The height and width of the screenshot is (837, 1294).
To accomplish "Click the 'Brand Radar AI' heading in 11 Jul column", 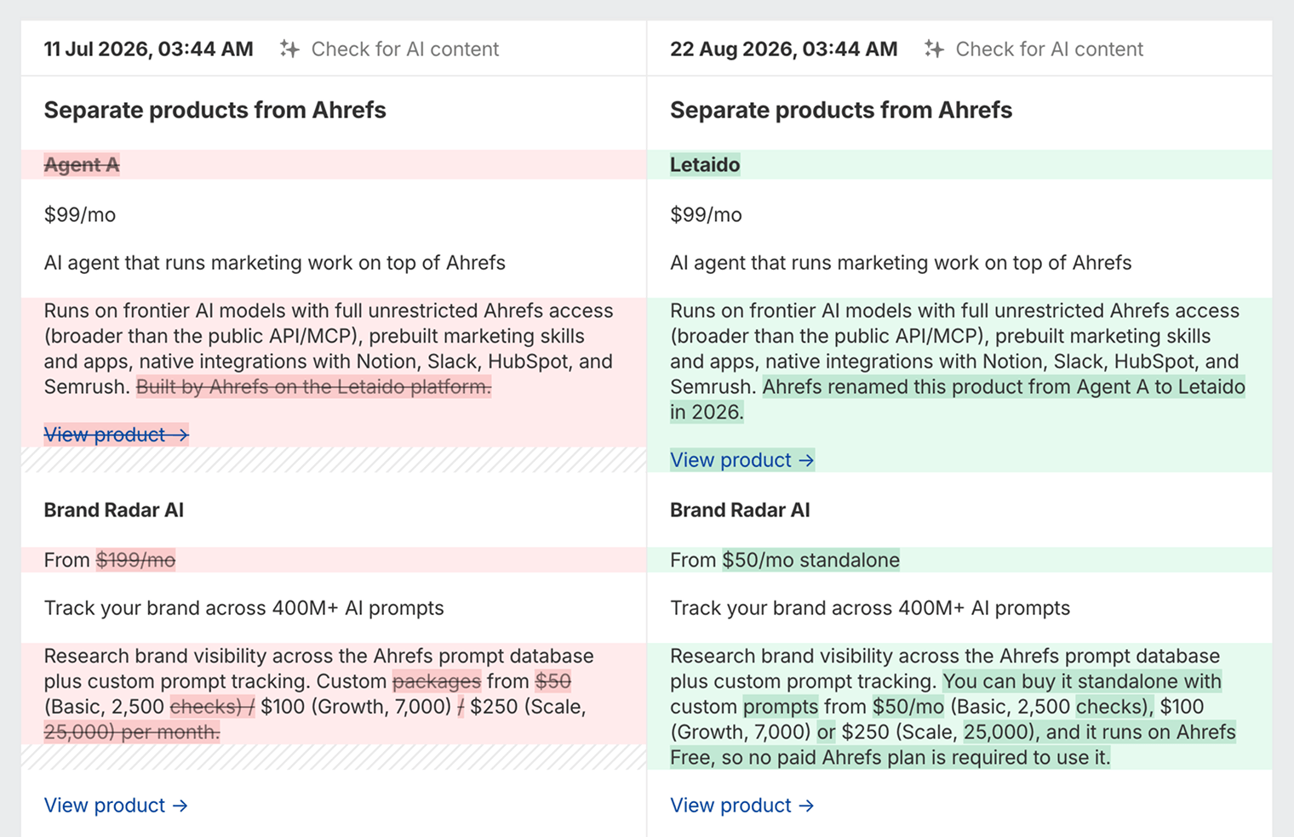I will coord(114,510).
